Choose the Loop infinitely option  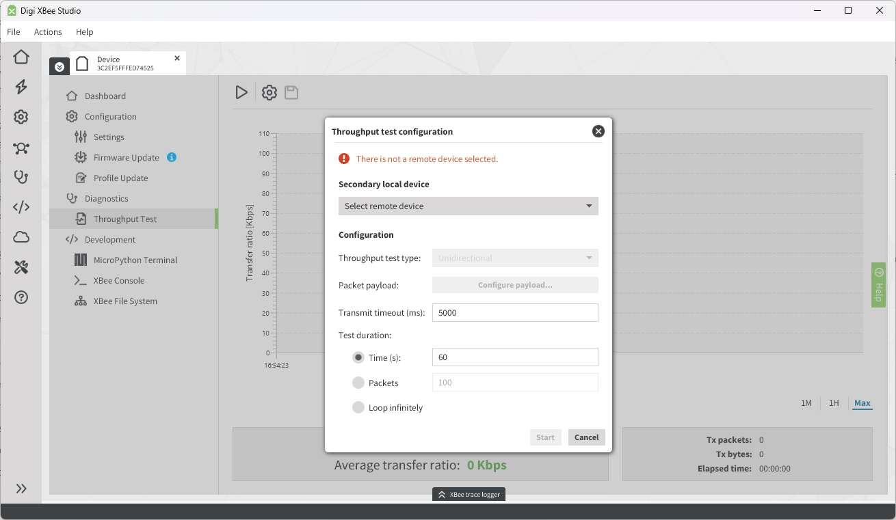(x=358, y=407)
